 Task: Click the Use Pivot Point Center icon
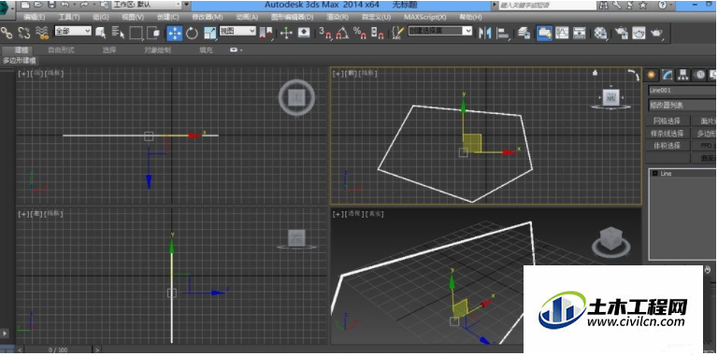pos(266,33)
